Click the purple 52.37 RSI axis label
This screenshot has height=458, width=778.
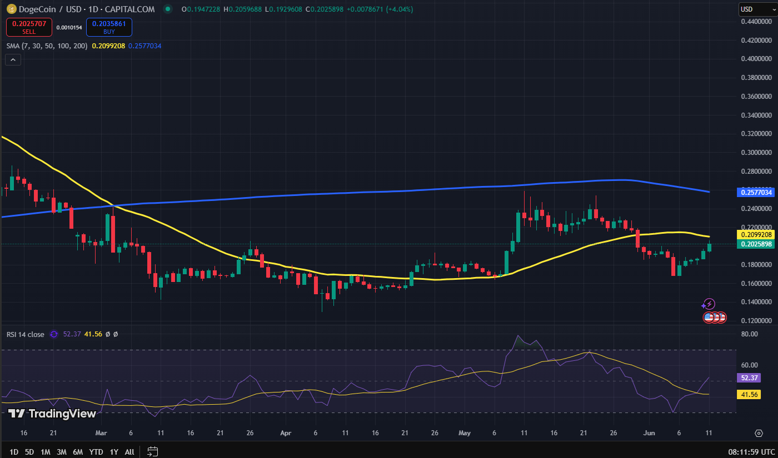(747, 378)
